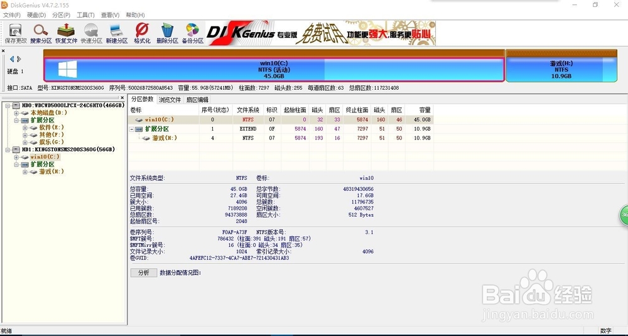Click the 文件系统 column header
Screen dimensions: 628x336
click(x=248, y=110)
